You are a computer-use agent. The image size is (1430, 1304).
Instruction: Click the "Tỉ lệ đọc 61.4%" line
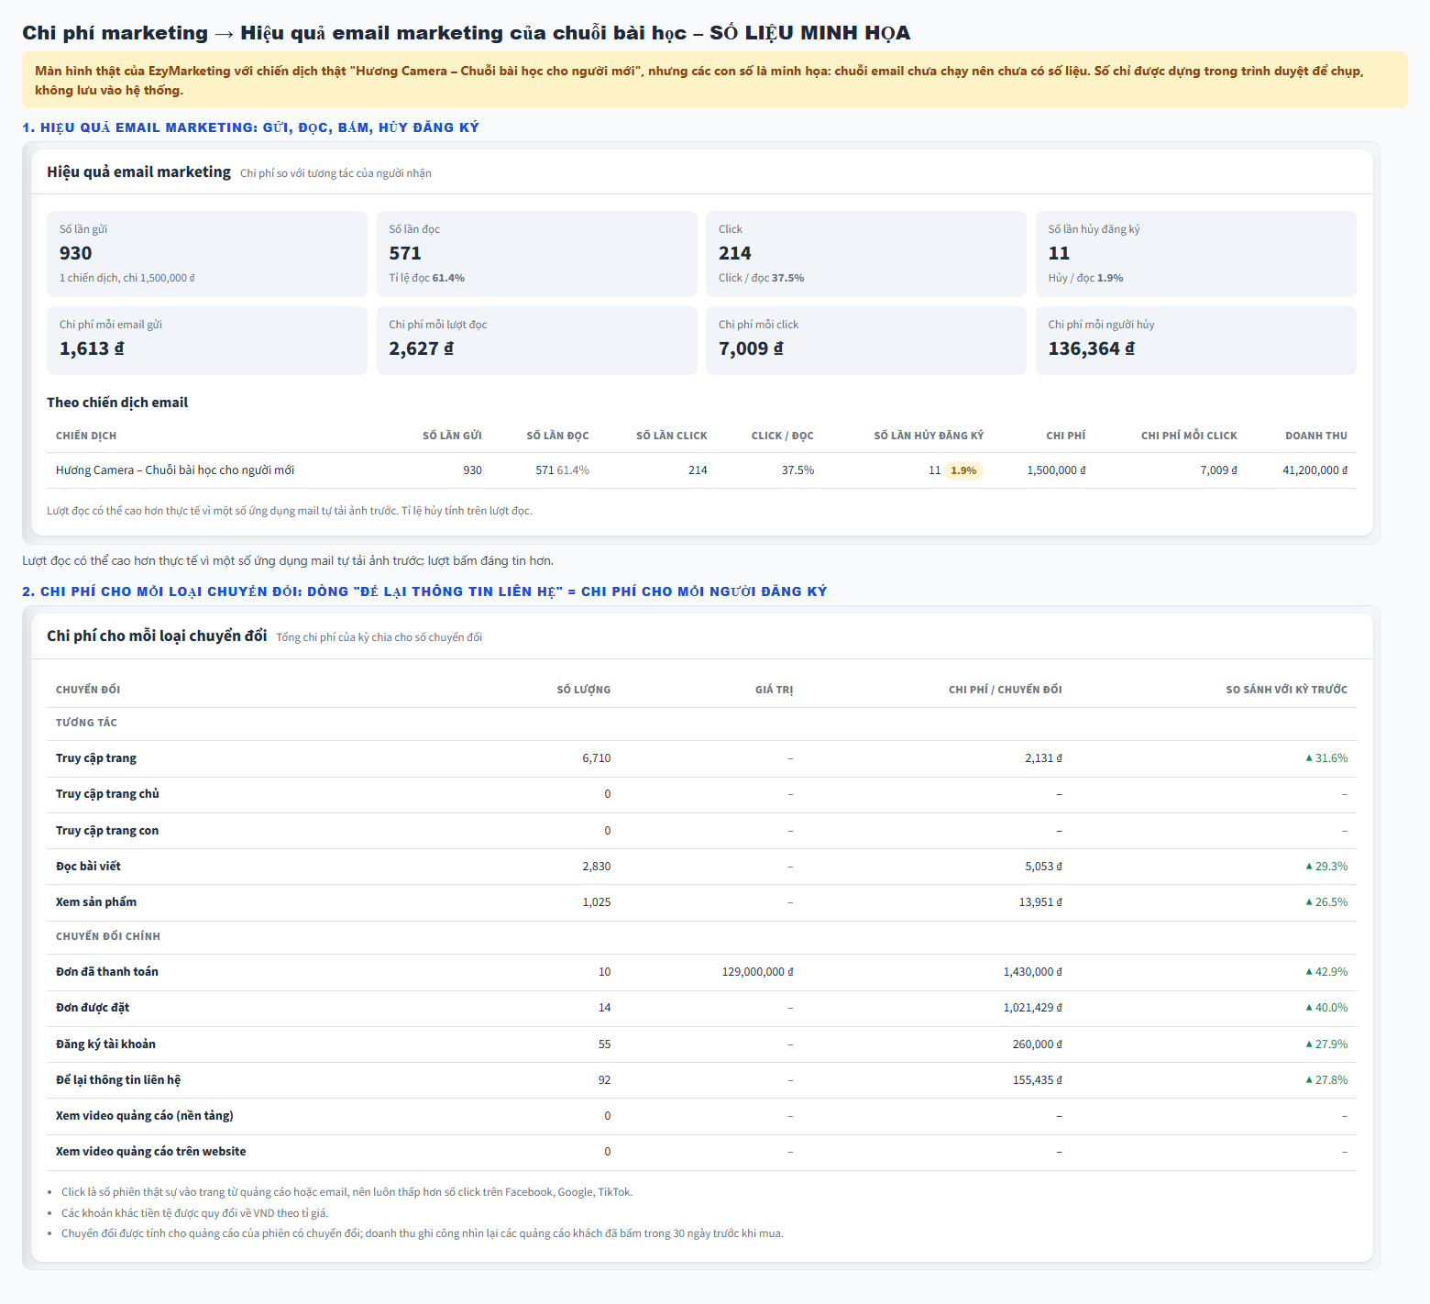[426, 278]
